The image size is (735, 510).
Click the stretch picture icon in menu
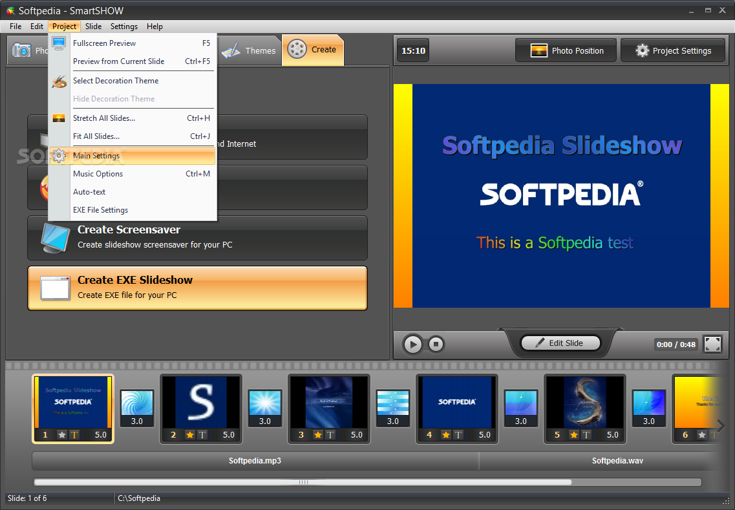tap(59, 118)
